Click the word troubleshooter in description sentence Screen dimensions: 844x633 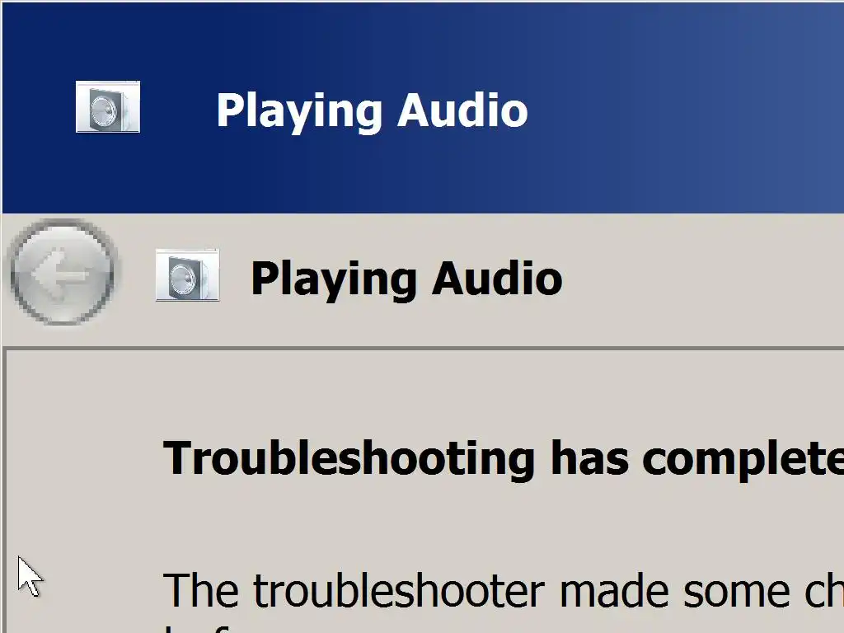pyautogui.click(x=399, y=591)
